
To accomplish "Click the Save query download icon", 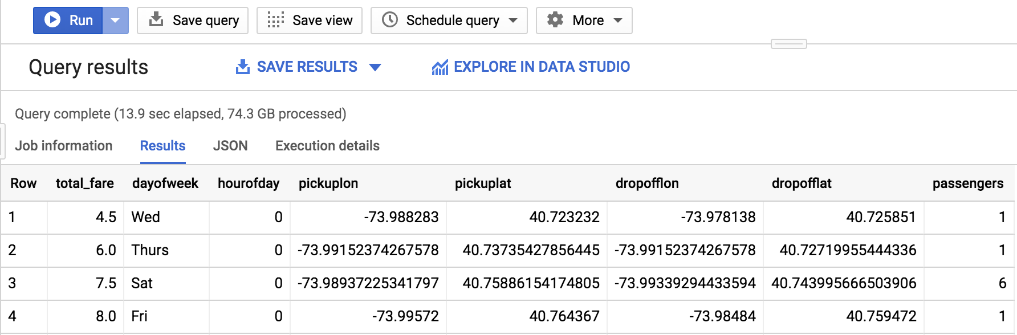I will 156,20.
